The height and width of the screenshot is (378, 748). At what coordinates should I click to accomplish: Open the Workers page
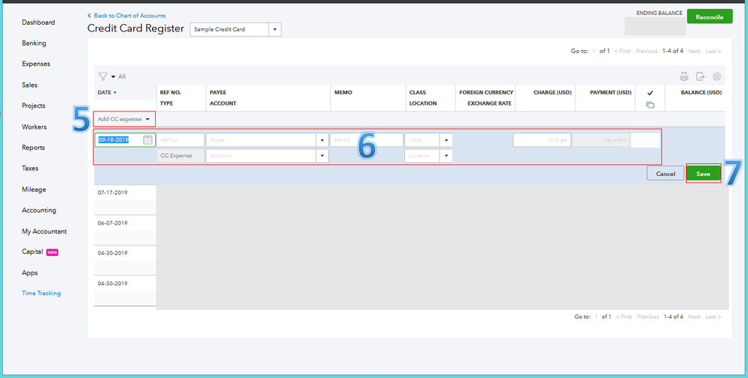click(34, 126)
